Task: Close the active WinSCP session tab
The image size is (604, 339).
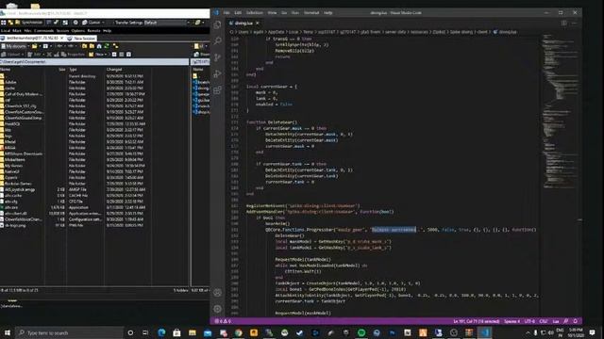Action: coord(62,38)
